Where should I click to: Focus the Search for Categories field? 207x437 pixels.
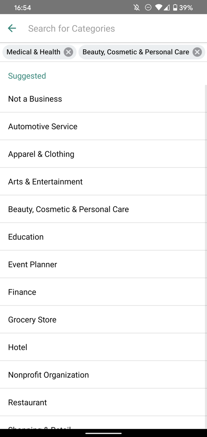tap(113, 28)
